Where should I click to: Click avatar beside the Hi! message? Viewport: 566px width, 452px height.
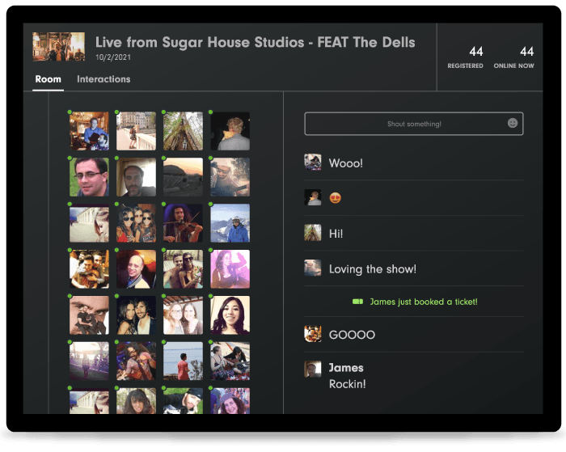coord(313,233)
